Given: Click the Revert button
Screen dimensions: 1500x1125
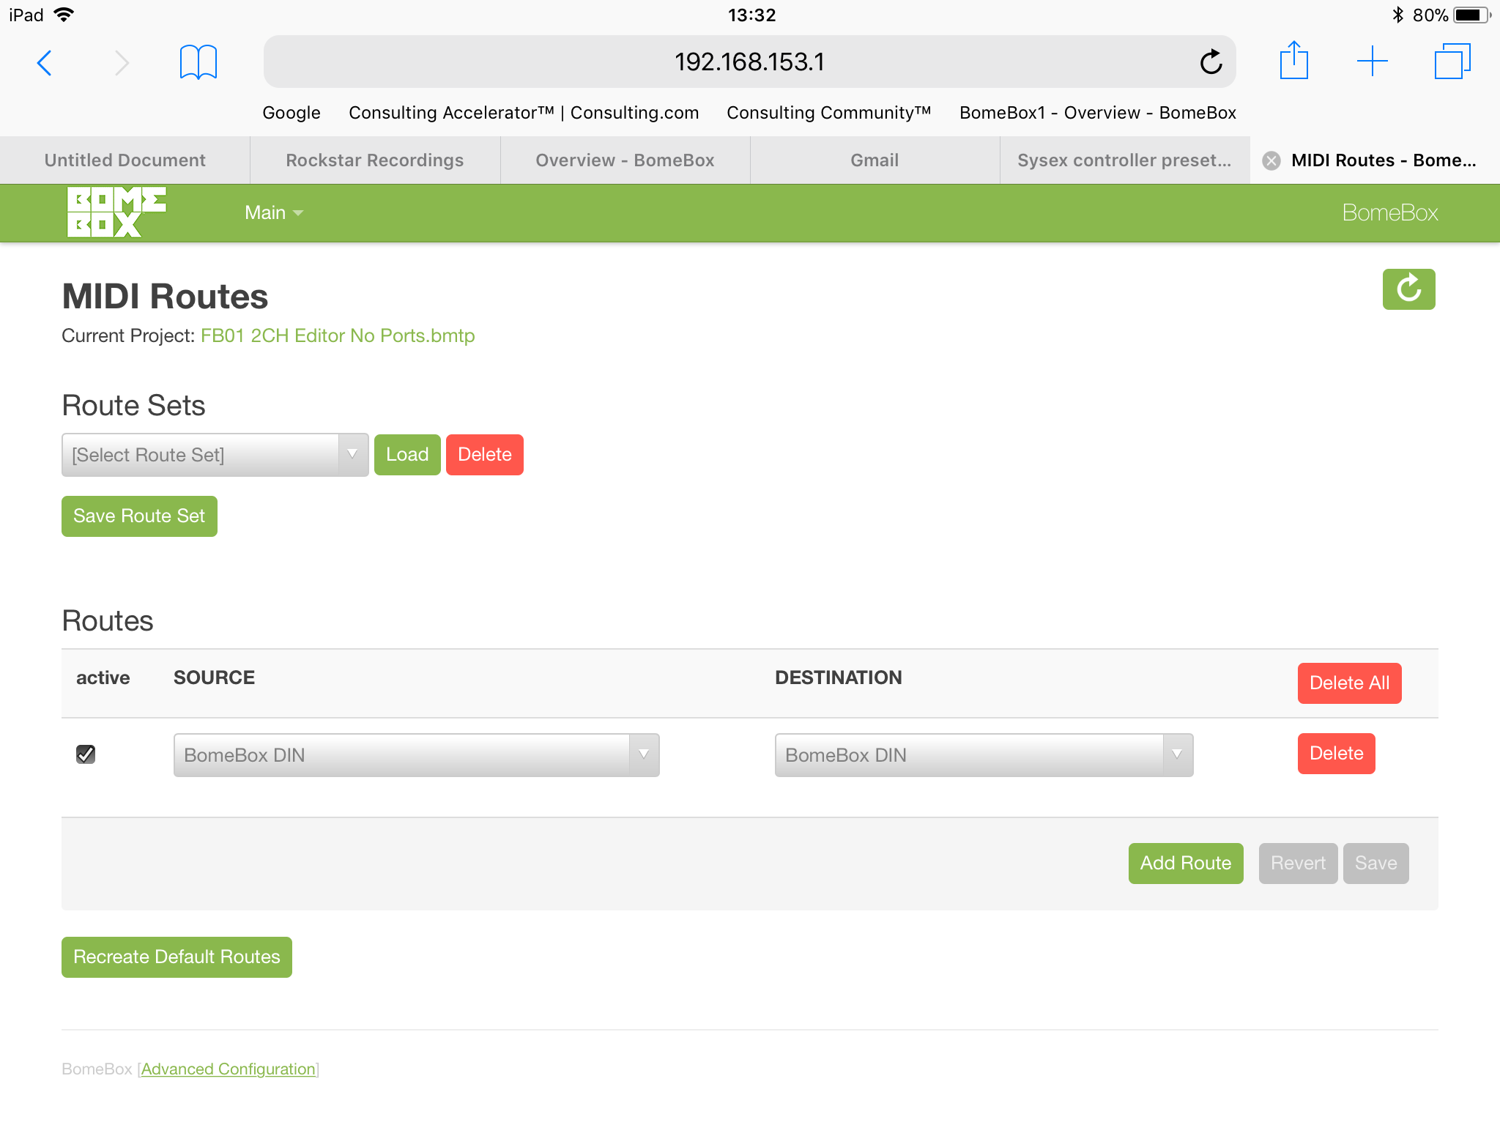Looking at the screenshot, I should tap(1298, 864).
